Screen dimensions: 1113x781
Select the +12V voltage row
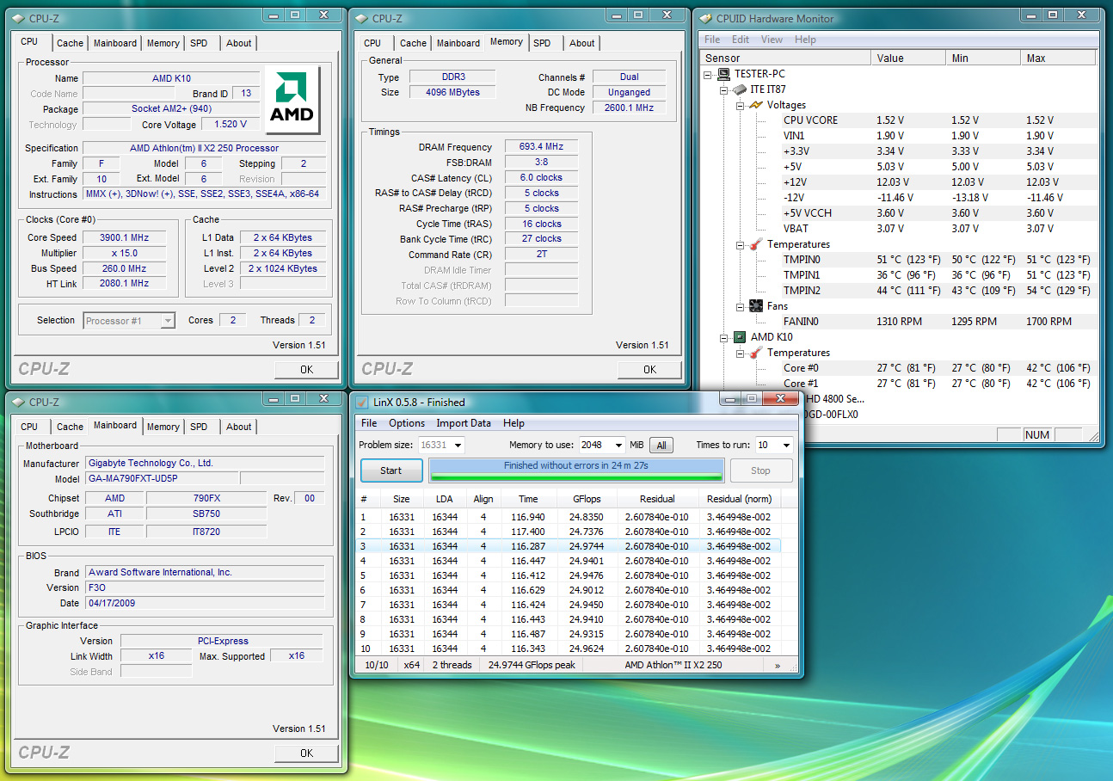click(900, 182)
